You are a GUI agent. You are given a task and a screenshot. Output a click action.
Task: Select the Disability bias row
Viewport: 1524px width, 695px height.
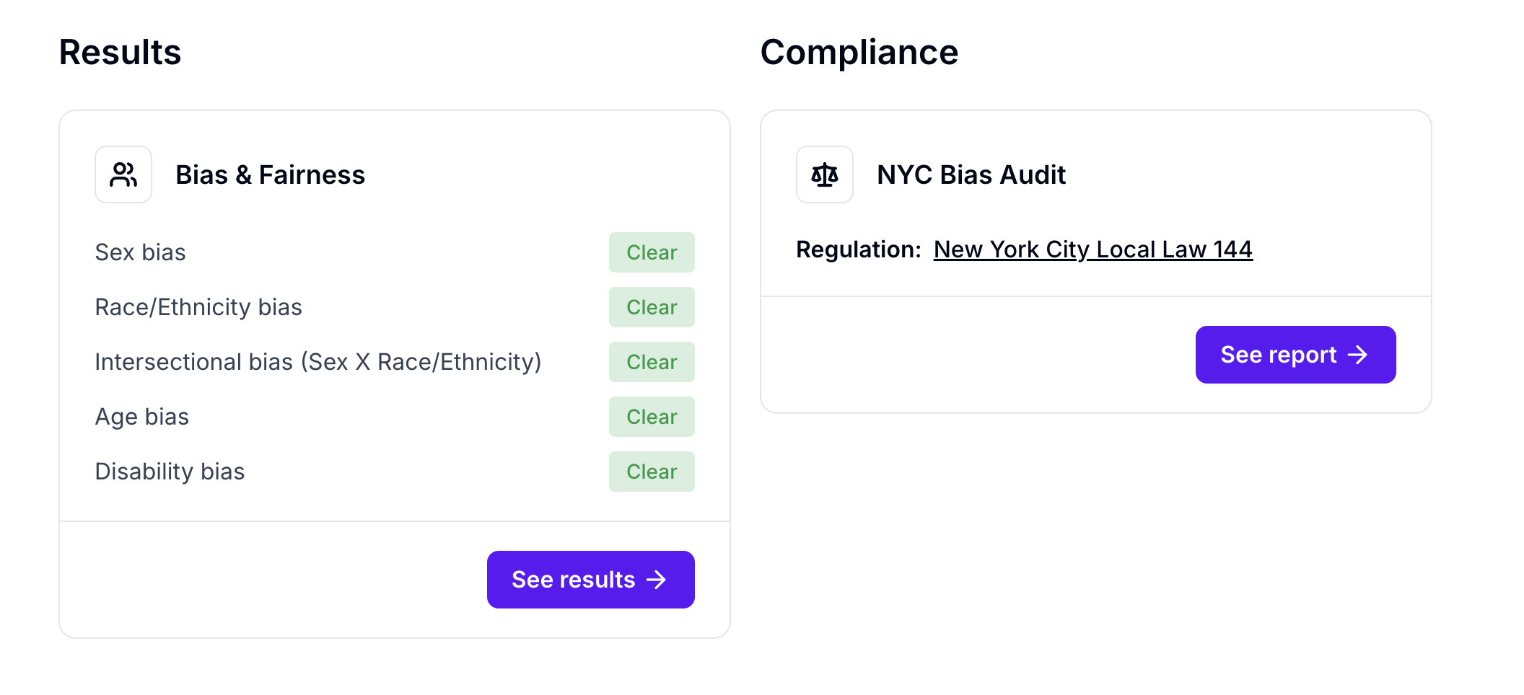click(x=170, y=471)
